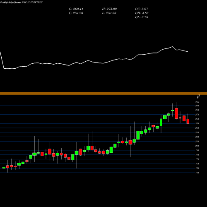
Task: Click the 'H: 273.00' high value
Action: pos(109,9)
